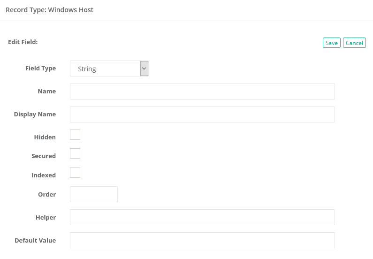Tick the Secured checkbox
This screenshot has height=259, width=373.
75,153
